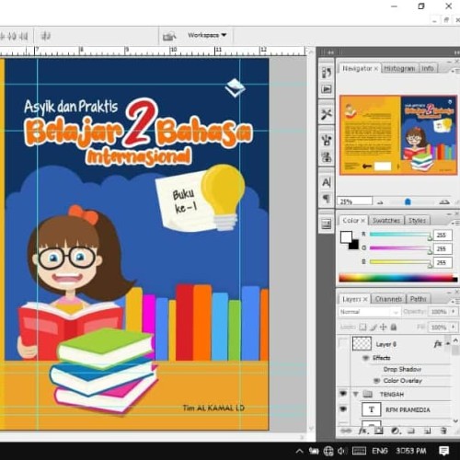Click the background color black swatch
Viewport: 460px width, 460px height.
click(x=354, y=245)
